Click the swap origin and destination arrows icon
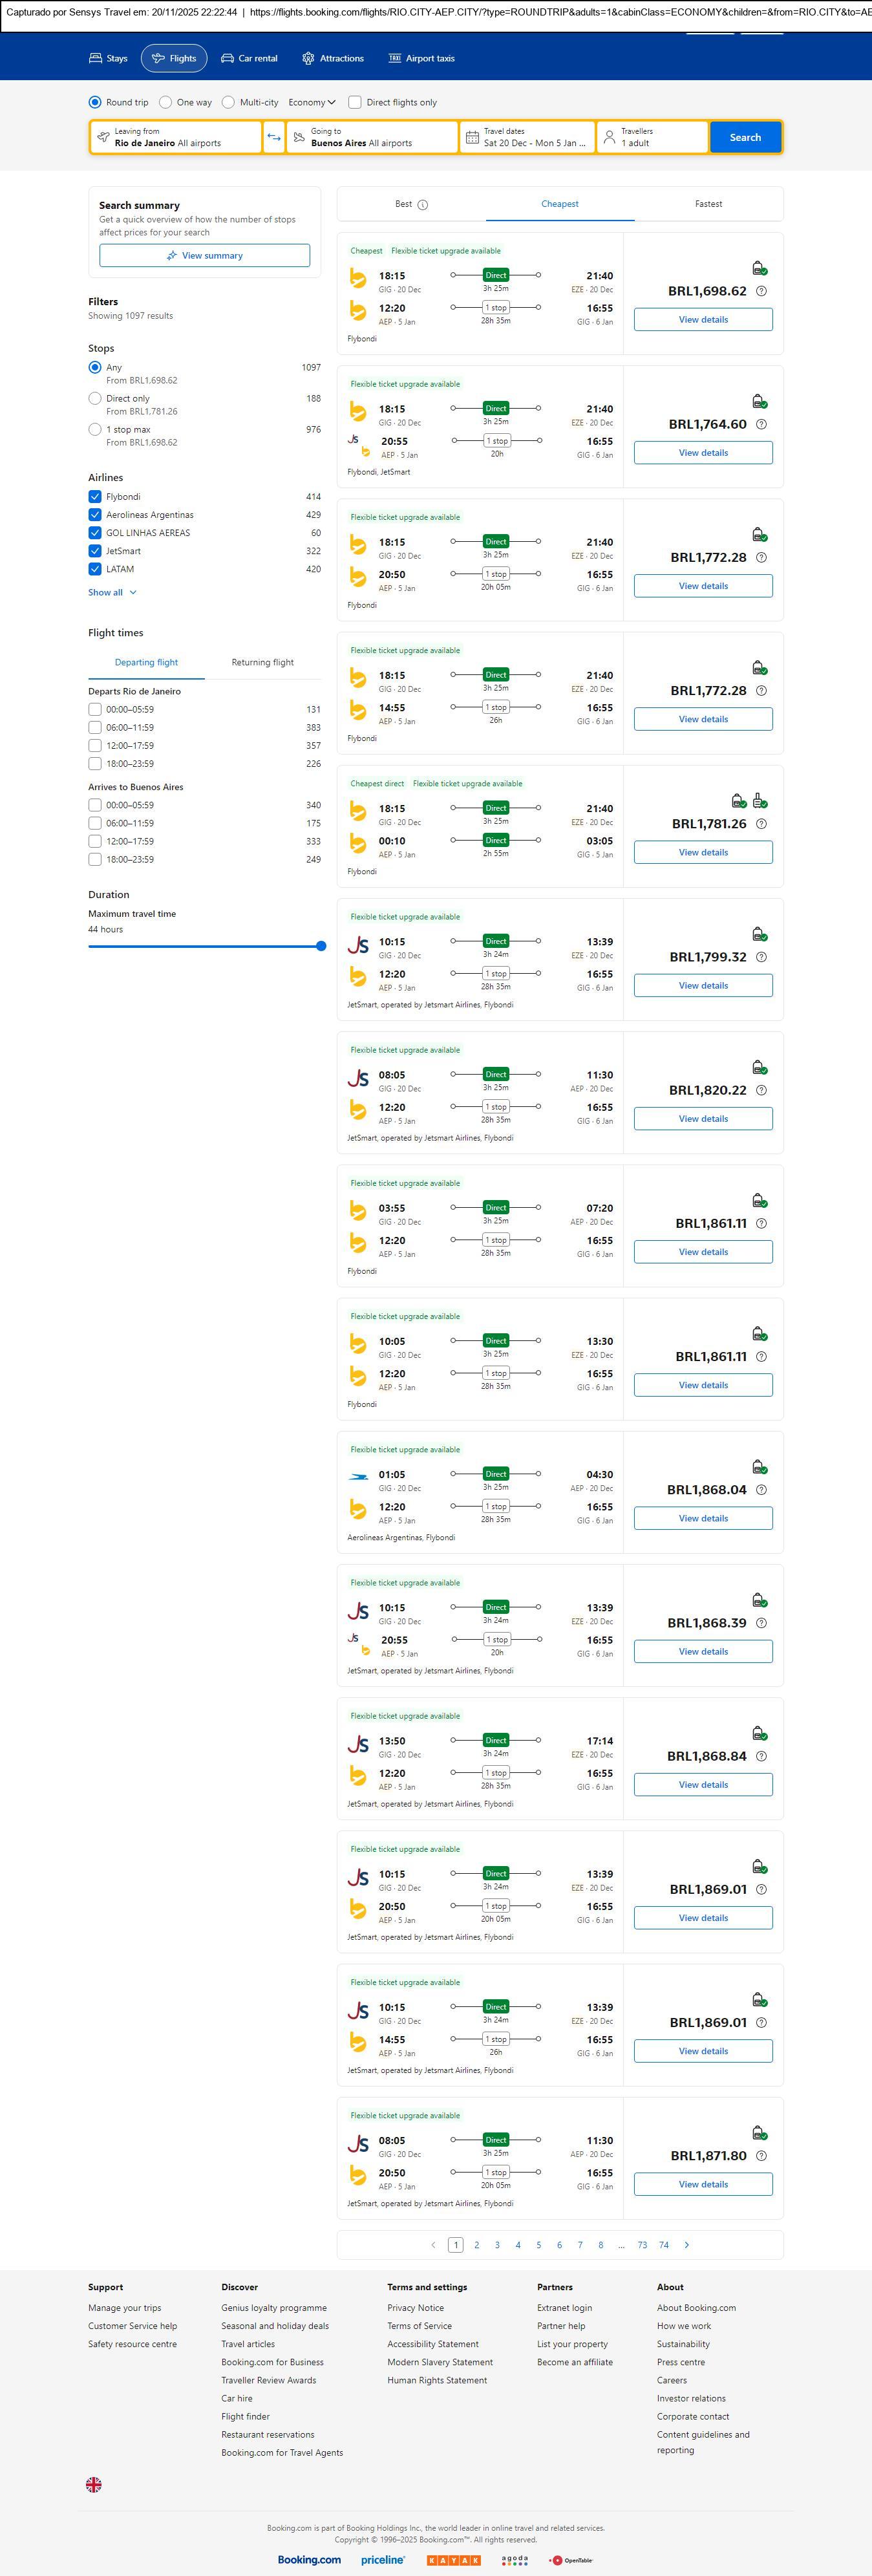The image size is (872, 2576). pos(274,137)
